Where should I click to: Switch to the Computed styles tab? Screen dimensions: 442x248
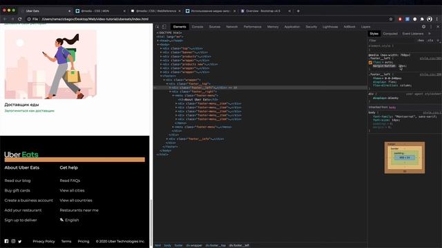pyautogui.click(x=390, y=34)
